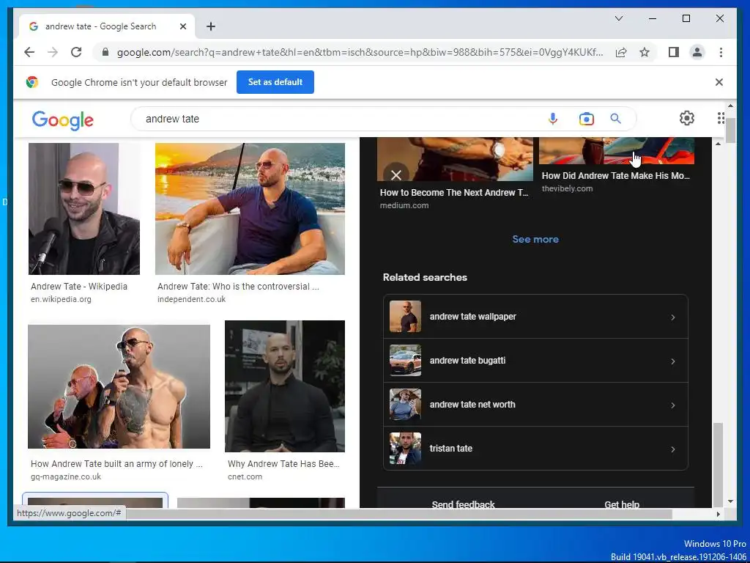Viewport: 750px width, 563px height.
Task: Open related search andrew tate bugatti
Action: [535, 361]
